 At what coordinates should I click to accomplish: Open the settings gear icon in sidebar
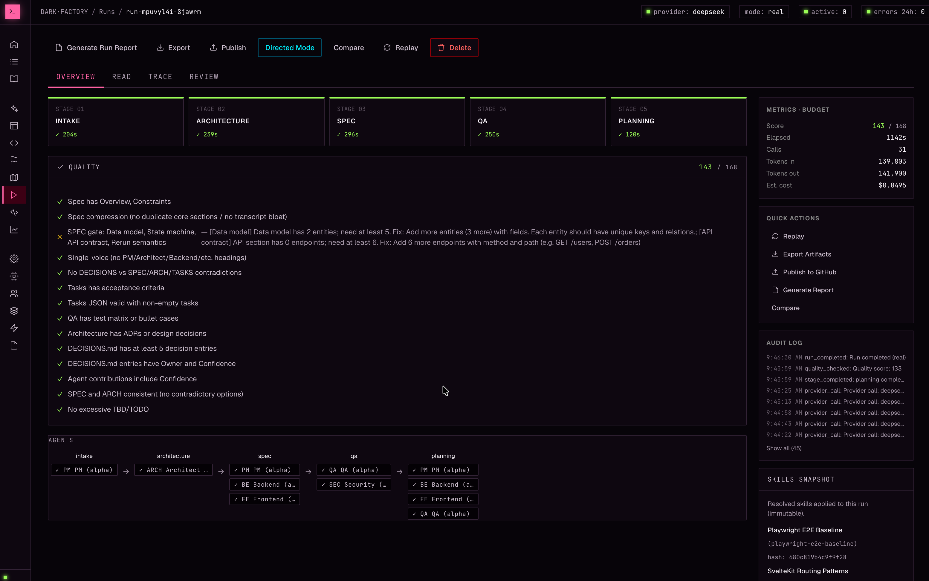[14, 259]
